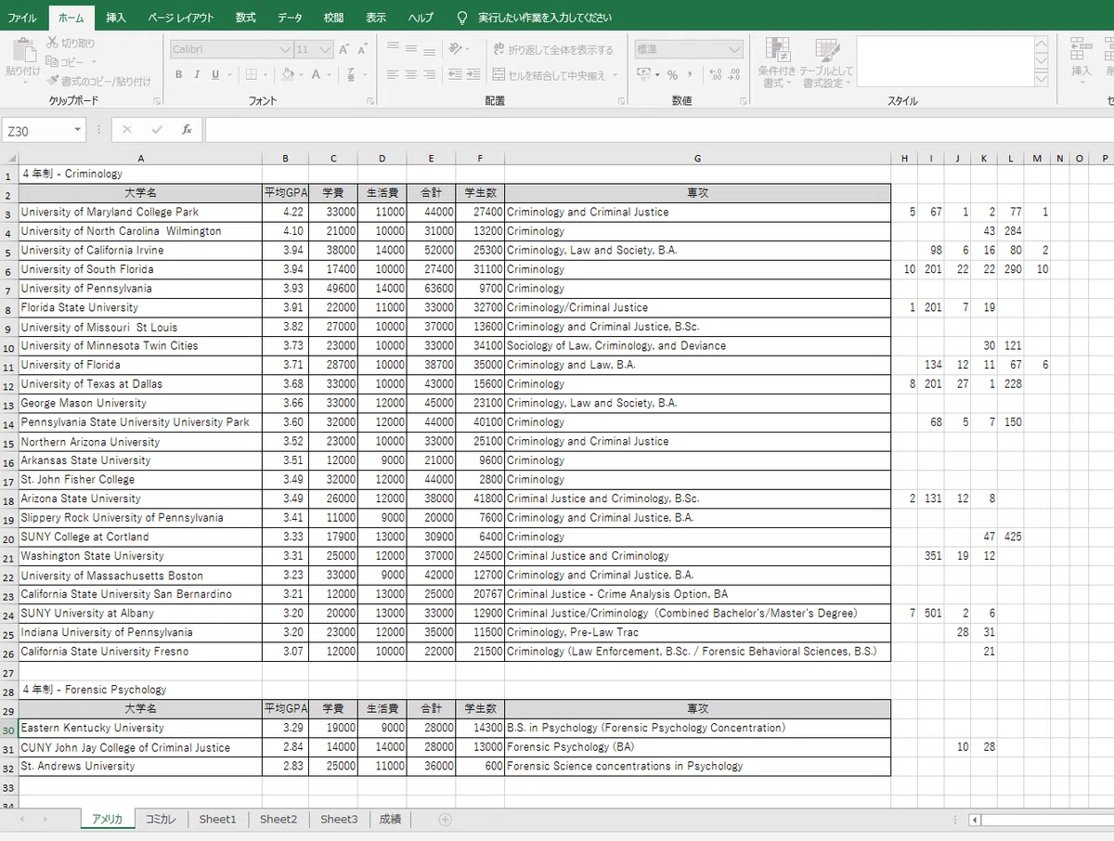
Task: Click the Increase Decimal icon
Action: tap(715, 75)
